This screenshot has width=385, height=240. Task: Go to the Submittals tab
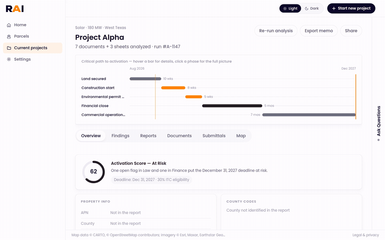[x=214, y=136]
